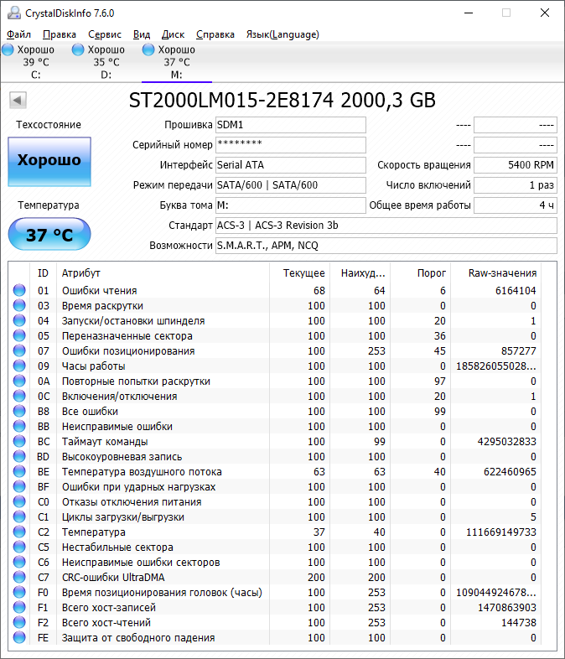Open the Язык(Language) menu
This screenshot has height=659, width=565.
click(282, 34)
